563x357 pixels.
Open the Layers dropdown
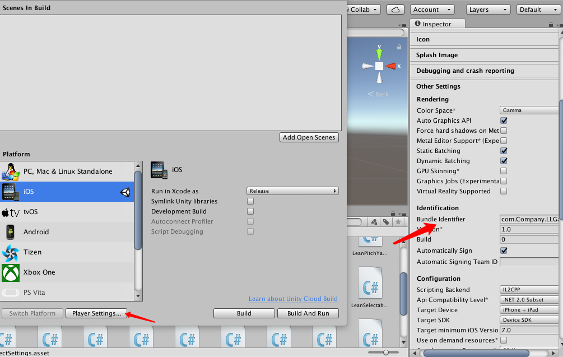tap(488, 10)
